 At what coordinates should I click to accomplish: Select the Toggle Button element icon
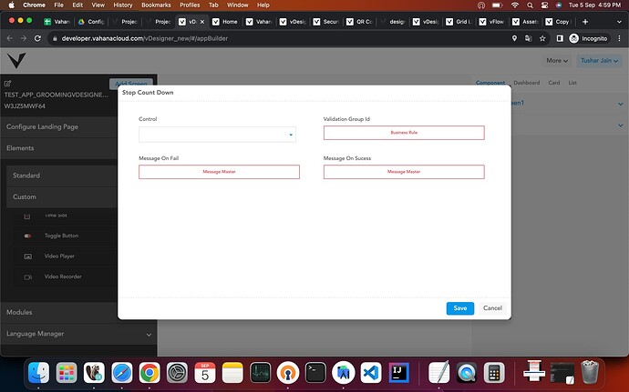[x=27, y=236]
